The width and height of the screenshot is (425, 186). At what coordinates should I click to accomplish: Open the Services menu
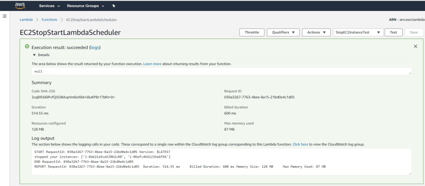pyautogui.click(x=49, y=6)
